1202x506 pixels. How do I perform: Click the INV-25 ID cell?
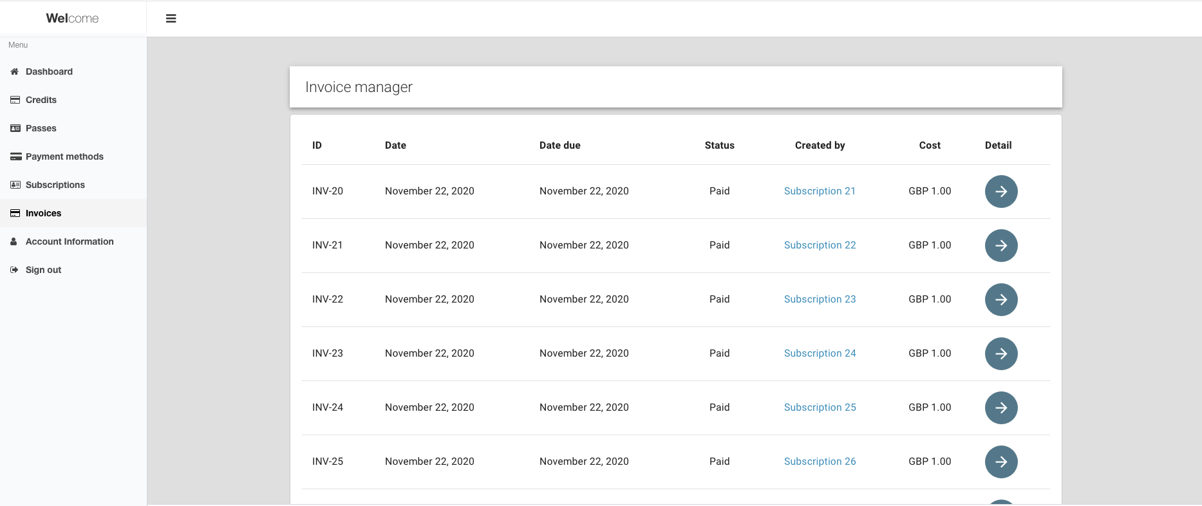328,462
